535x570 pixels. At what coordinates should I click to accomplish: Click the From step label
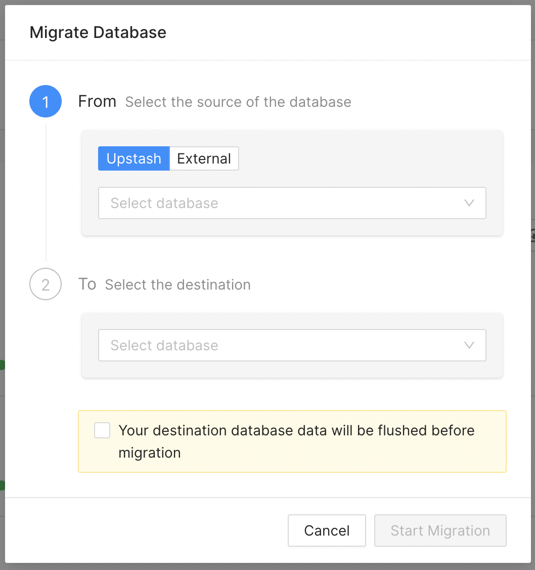97,101
